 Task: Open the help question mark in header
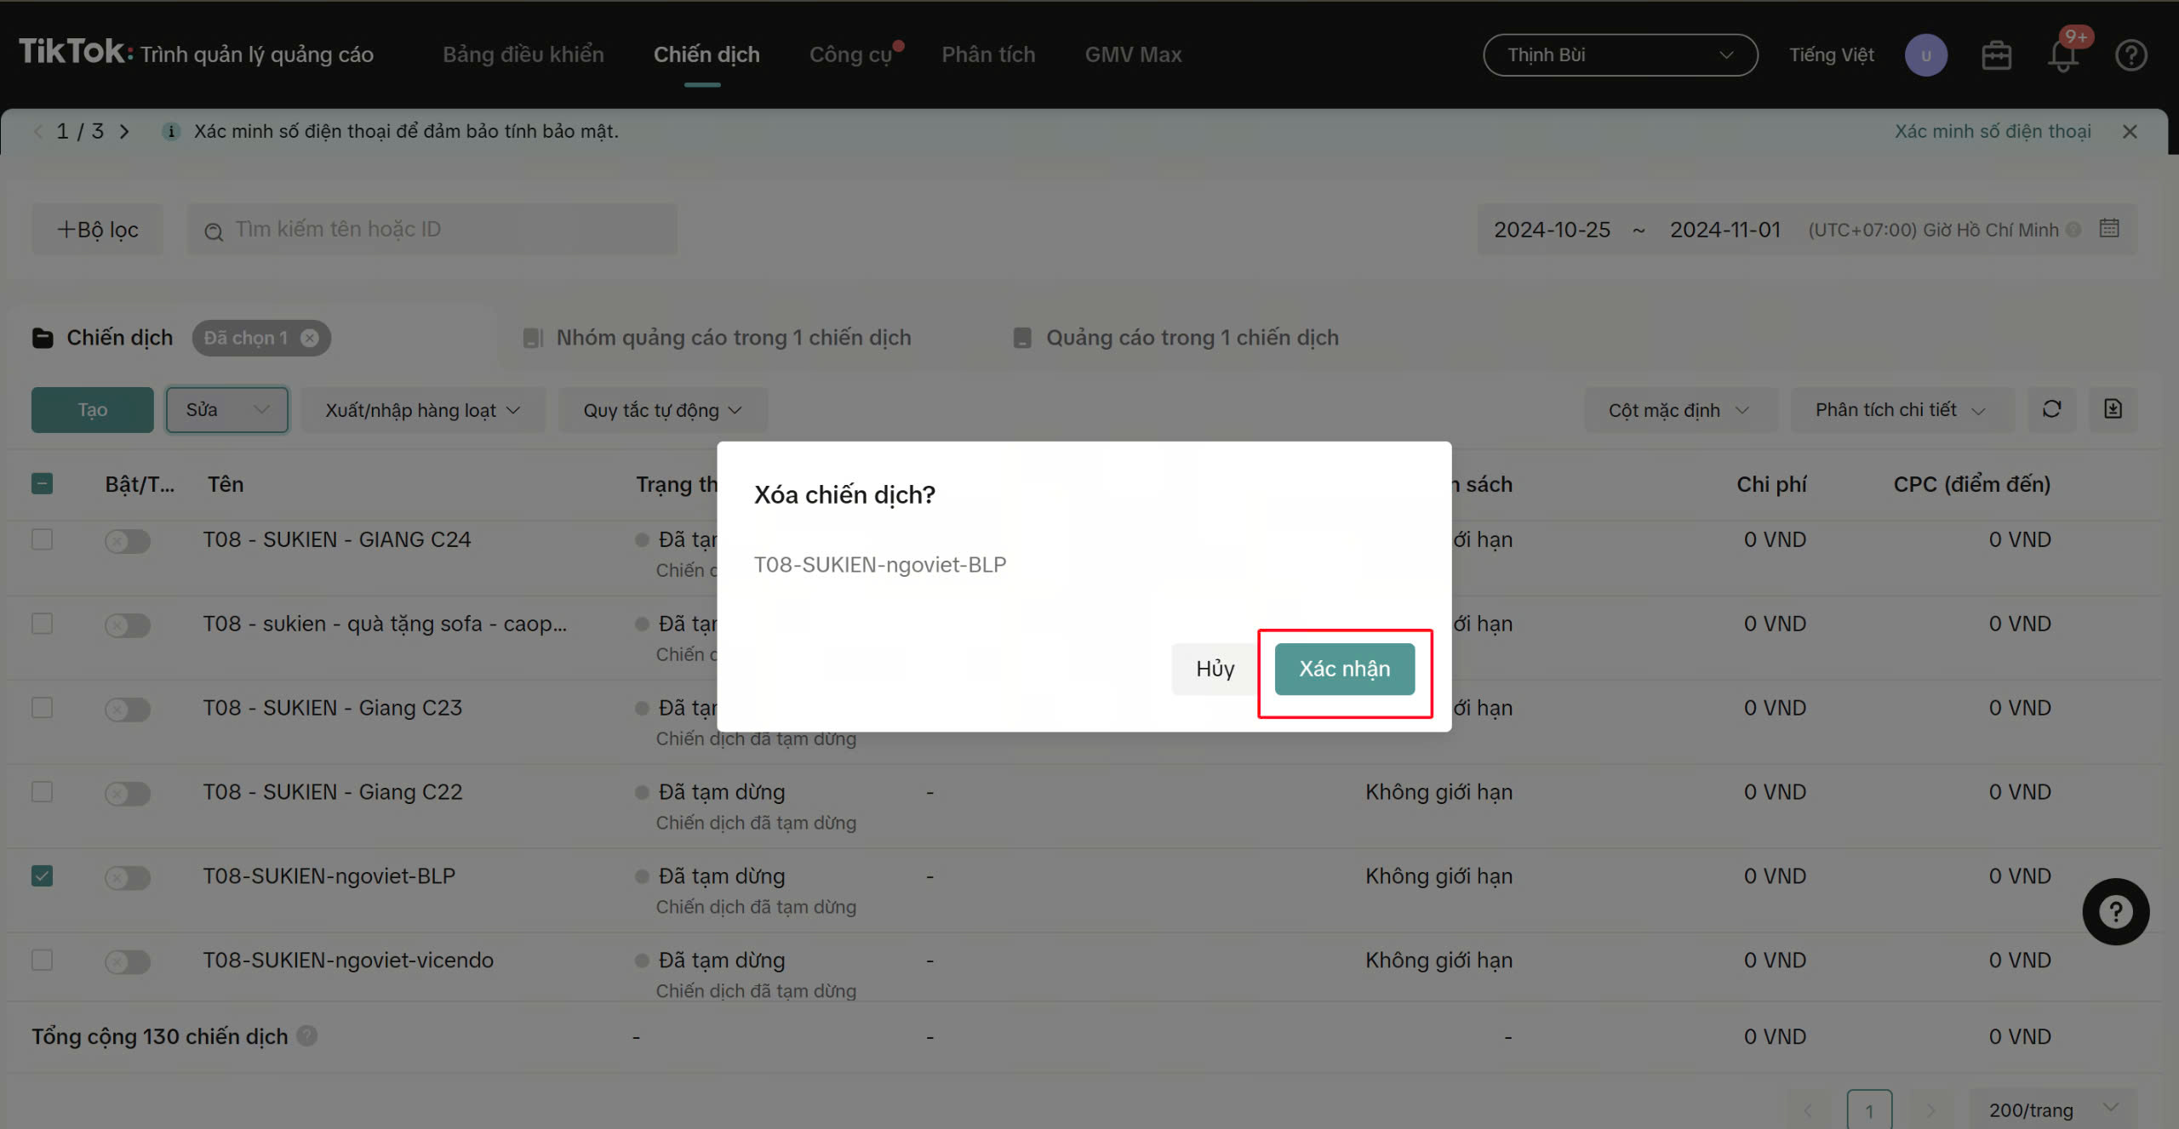[2130, 55]
